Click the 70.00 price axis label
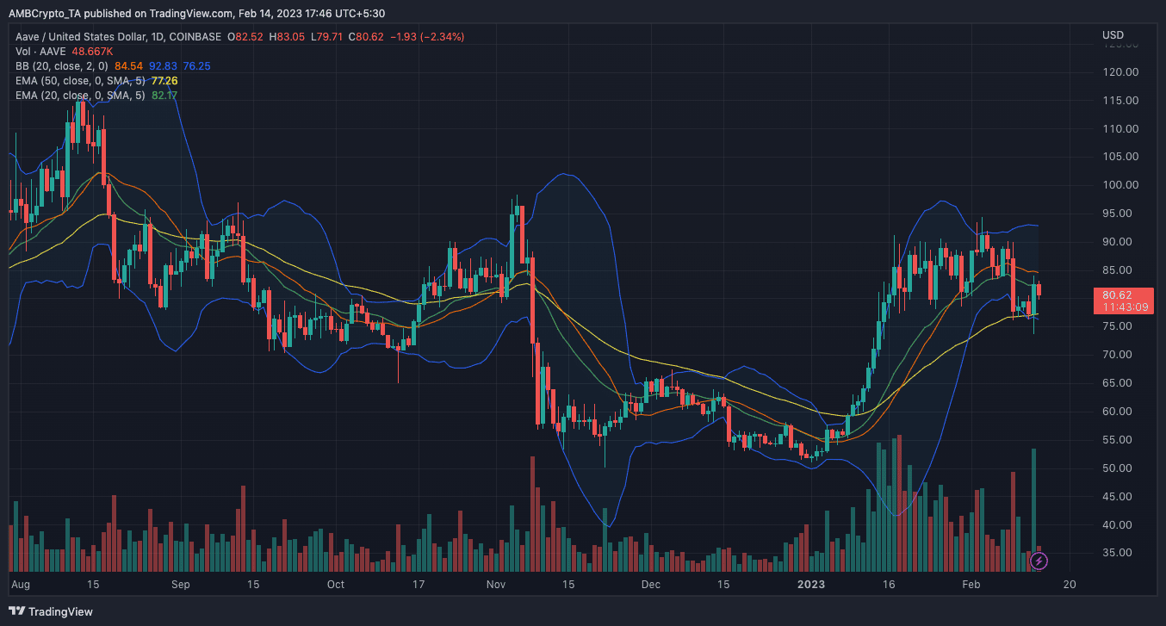 click(1118, 355)
